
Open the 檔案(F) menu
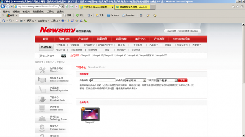click(x=7, y=11)
